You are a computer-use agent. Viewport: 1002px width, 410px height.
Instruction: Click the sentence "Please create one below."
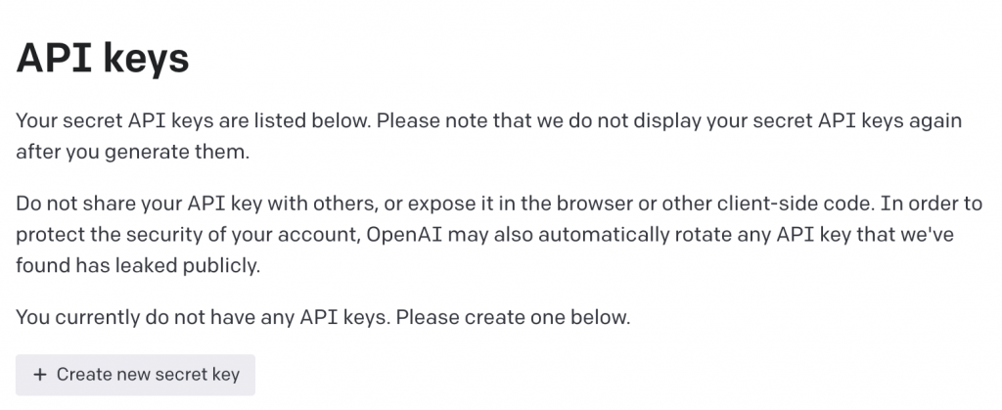513,317
